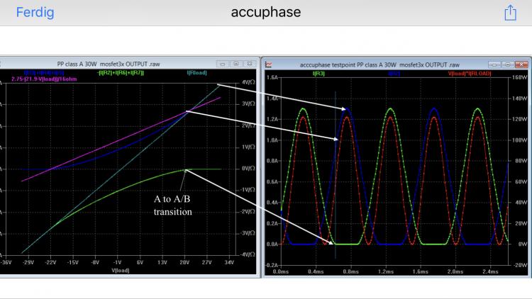
Task: Click the magenta 2.75-(21.9-V(load))/16ohm trace label
Action: (x=44, y=79)
